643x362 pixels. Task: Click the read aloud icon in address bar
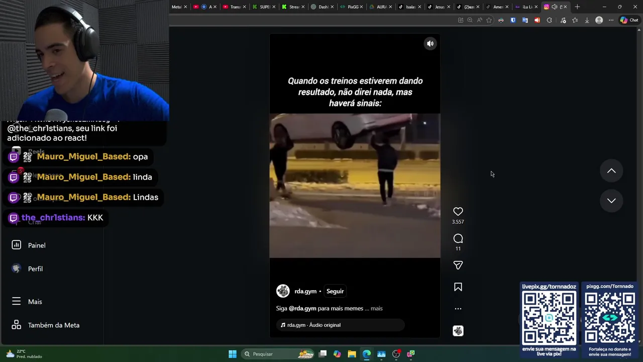479,20
